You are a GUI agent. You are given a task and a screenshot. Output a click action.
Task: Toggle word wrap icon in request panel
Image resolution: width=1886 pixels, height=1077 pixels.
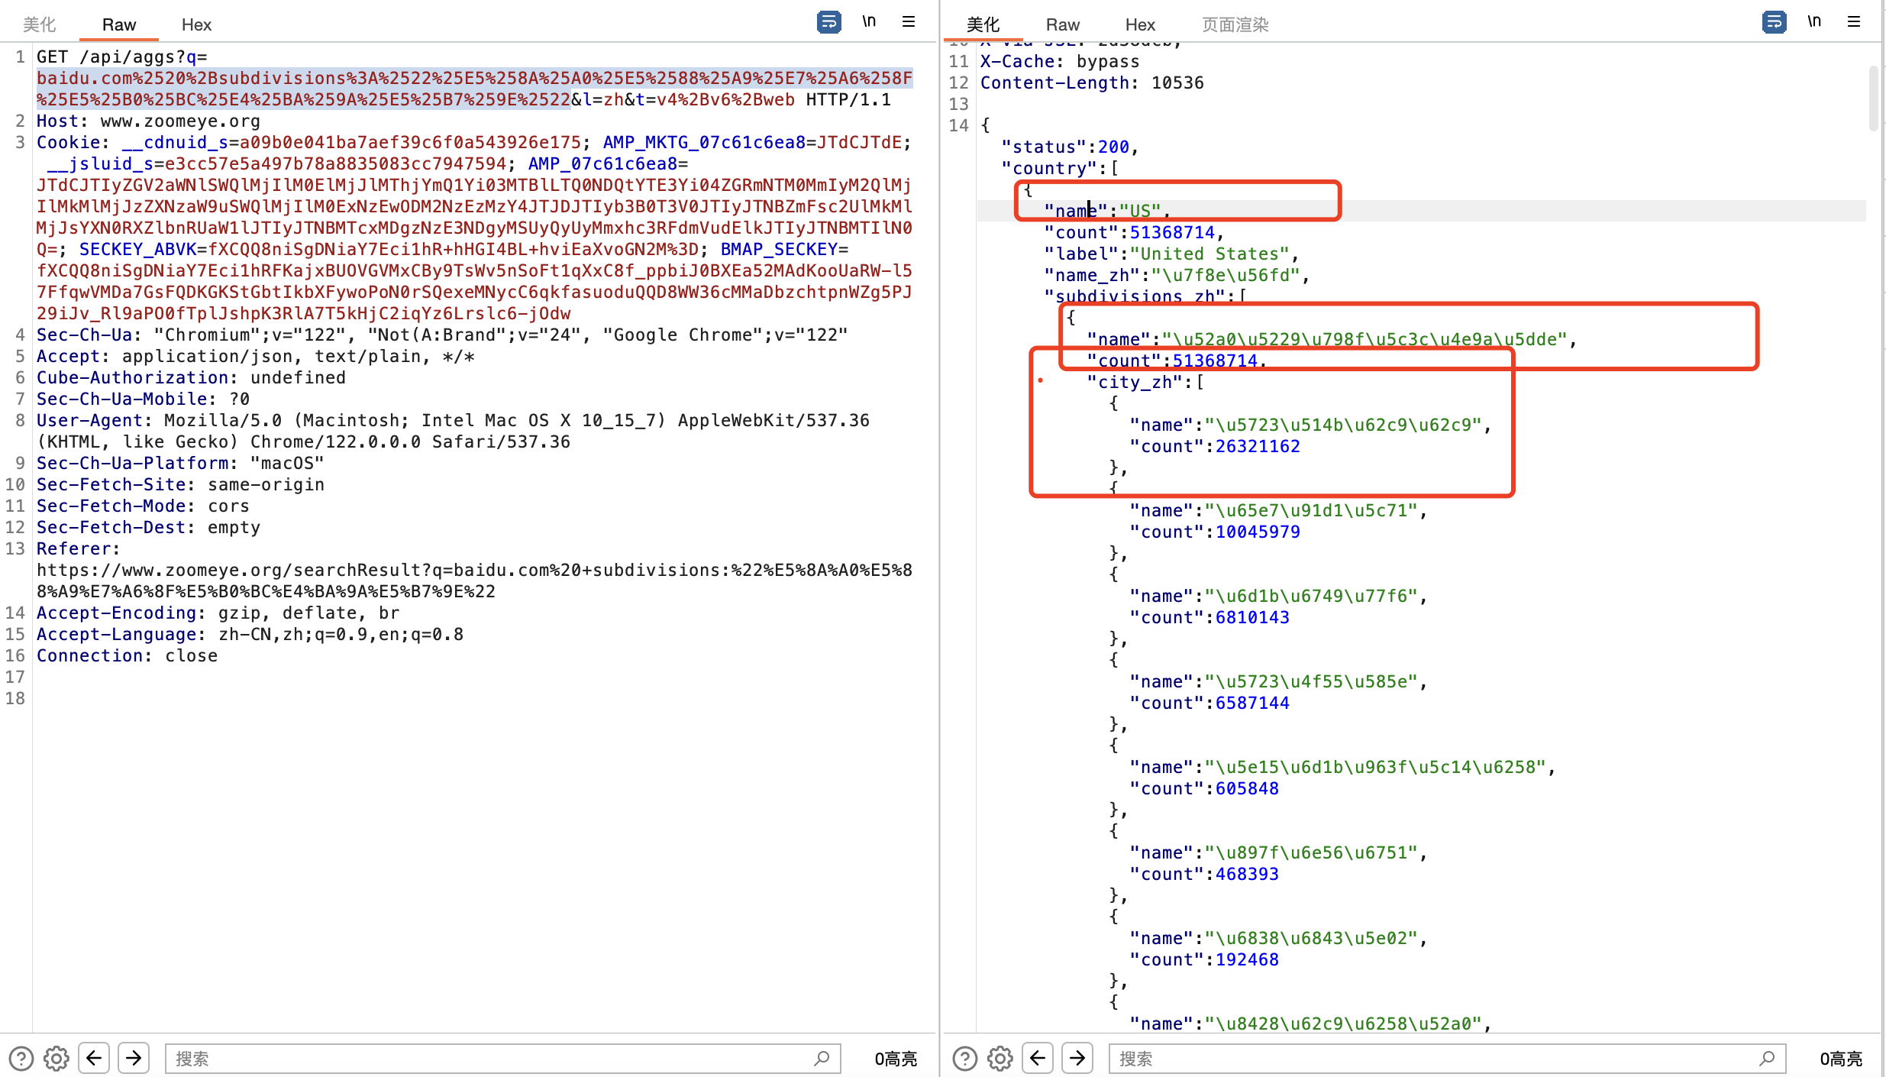pyautogui.click(x=828, y=22)
